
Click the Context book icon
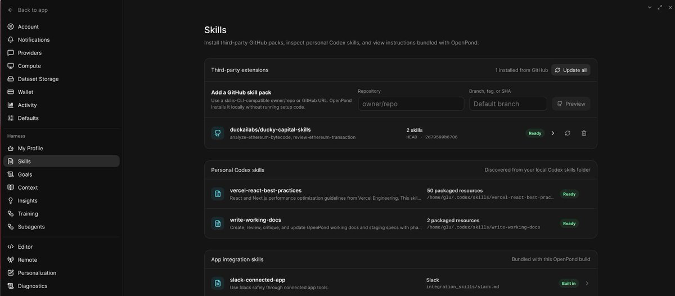[x=11, y=187]
